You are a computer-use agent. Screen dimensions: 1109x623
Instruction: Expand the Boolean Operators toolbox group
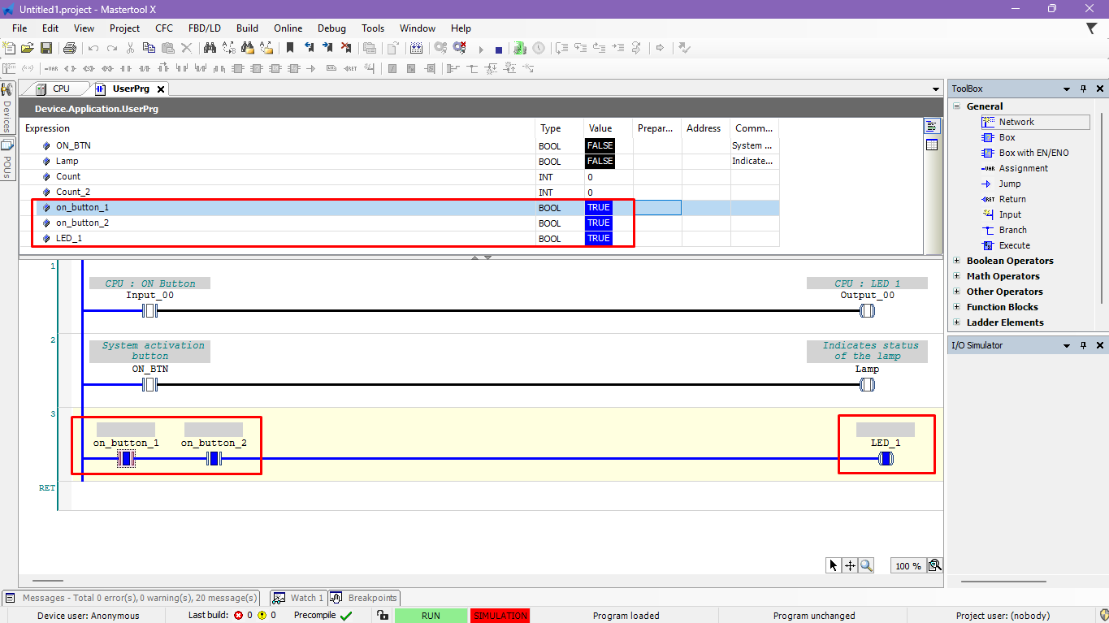click(956, 261)
